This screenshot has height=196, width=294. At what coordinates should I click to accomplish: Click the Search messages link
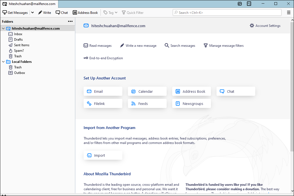(180, 46)
